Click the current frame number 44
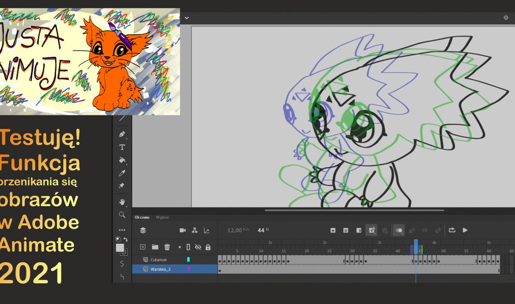The width and height of the screenshot is (515, 304). [261, 230]
